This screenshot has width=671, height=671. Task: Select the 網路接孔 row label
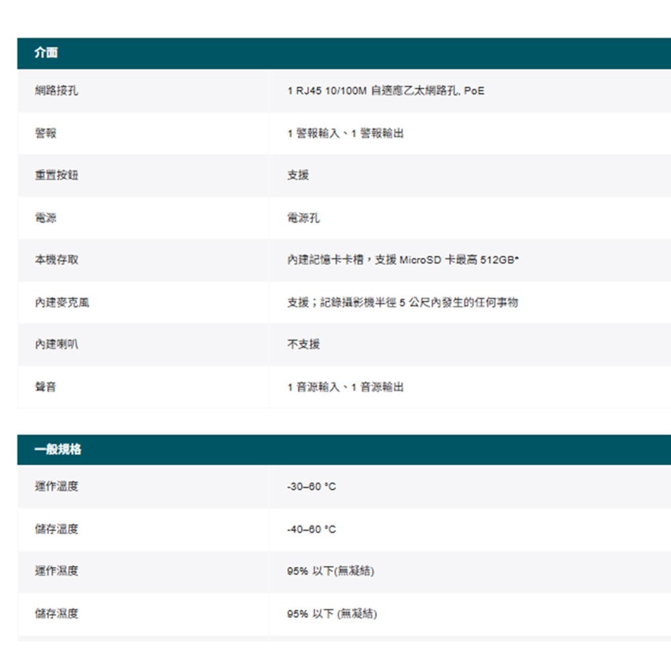click(x=56, y=91)
